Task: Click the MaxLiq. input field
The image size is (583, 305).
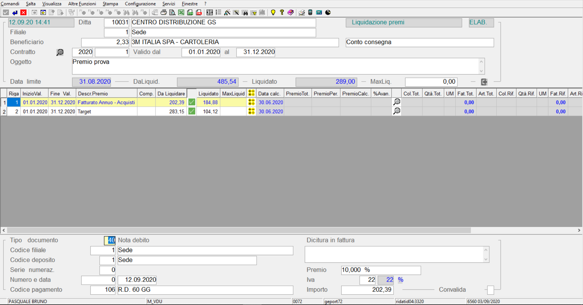Action: pyautogui.click(x=431, y=82)
